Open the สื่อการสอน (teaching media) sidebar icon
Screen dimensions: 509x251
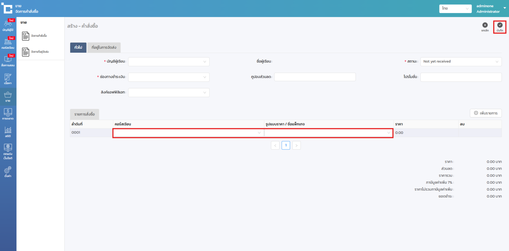[x=8, y=61]
